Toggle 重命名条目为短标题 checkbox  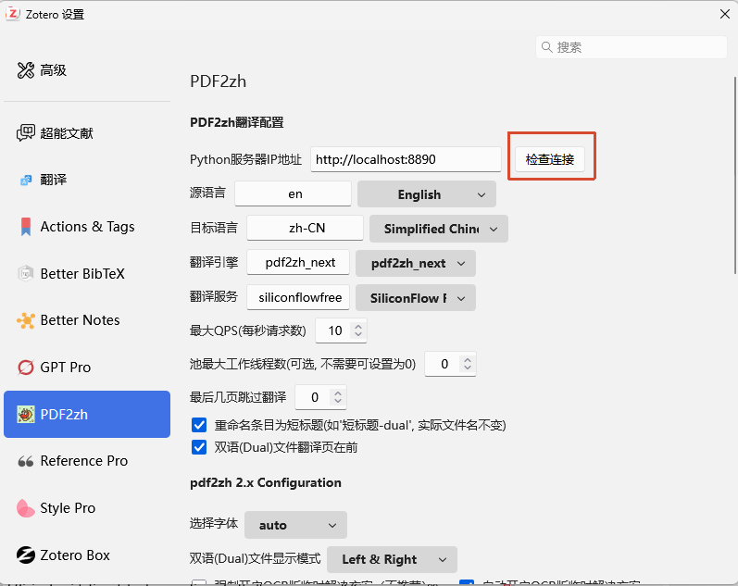point(199,425)
